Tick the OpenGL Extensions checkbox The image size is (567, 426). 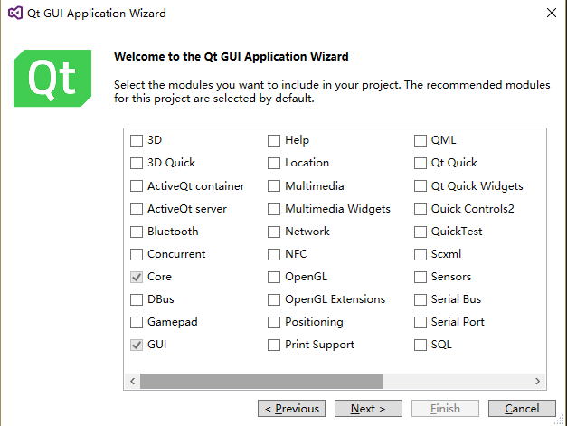coord(274,299)
